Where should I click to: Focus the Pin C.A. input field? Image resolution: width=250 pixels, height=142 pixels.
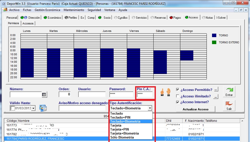(x=145, y=94)
